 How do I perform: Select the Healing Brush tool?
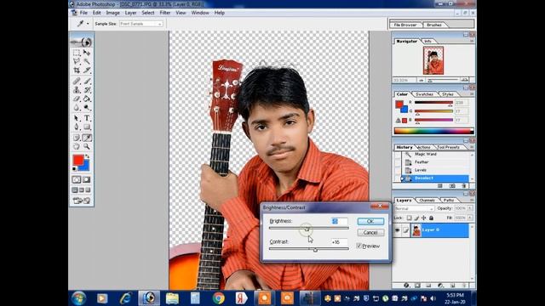click(77, 81)
